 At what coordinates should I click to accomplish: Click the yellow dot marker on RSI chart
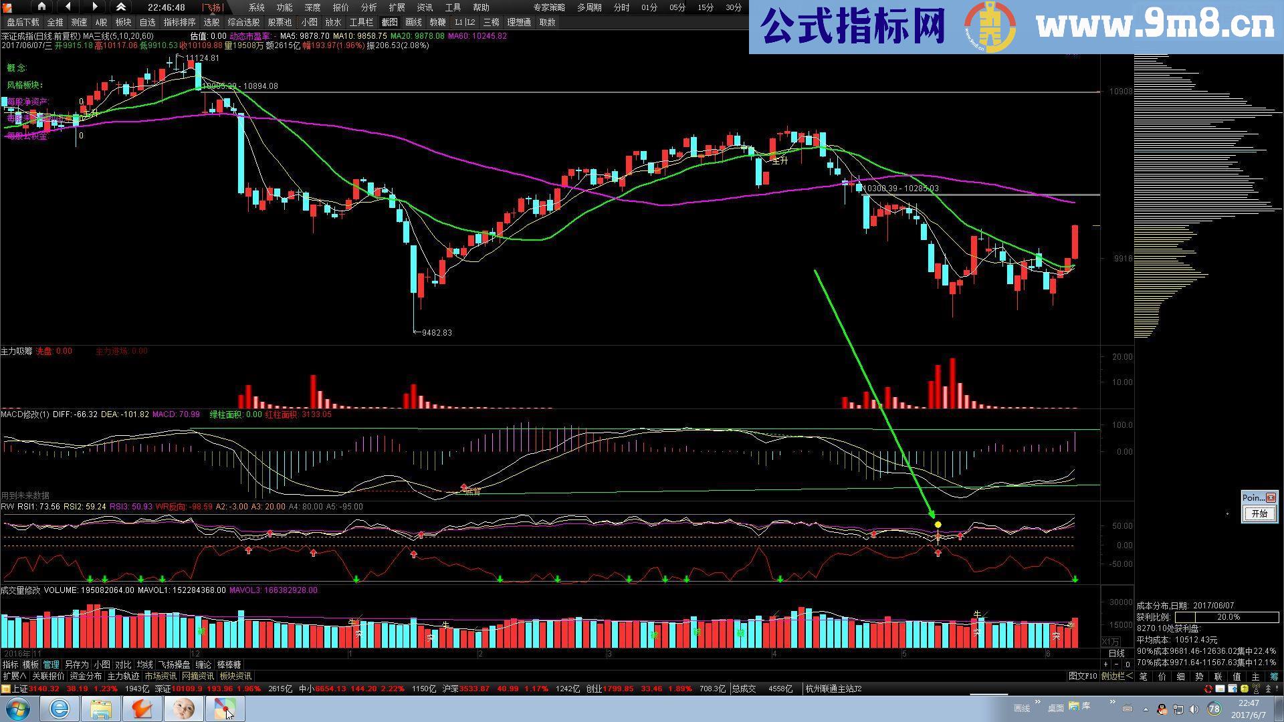pyautogui.click(x=938, y=525)
